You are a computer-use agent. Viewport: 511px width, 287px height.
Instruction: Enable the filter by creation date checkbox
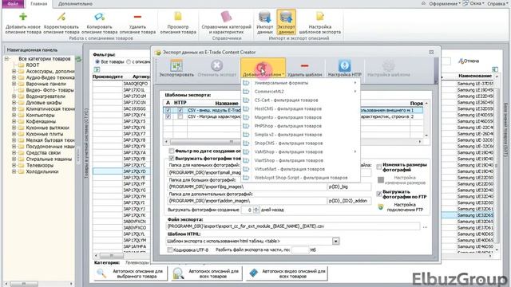click(172, 151)
